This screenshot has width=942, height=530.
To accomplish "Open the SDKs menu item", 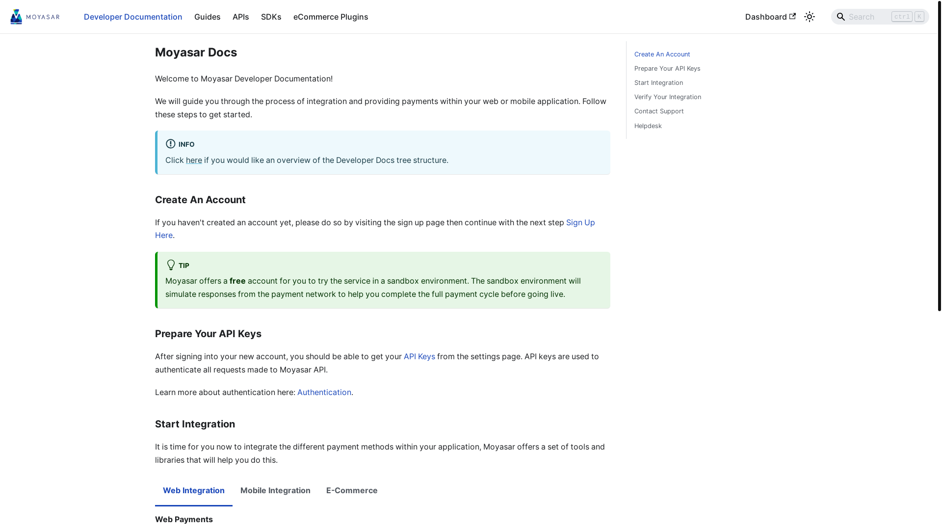I will 271,17.
